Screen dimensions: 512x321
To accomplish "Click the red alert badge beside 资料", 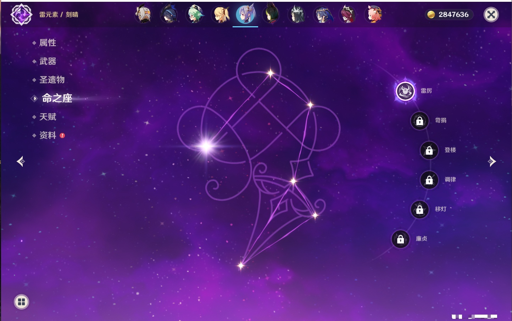I will point(62,135).
